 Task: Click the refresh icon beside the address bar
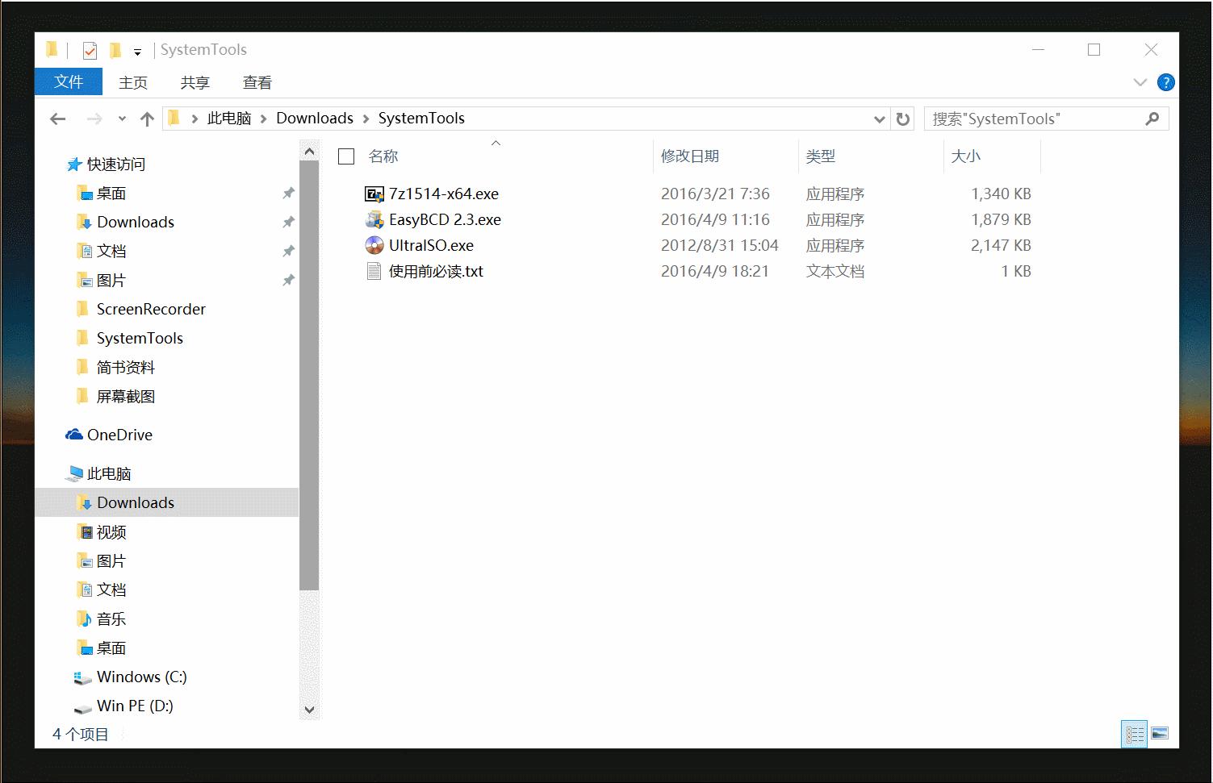tap(903, 118)
